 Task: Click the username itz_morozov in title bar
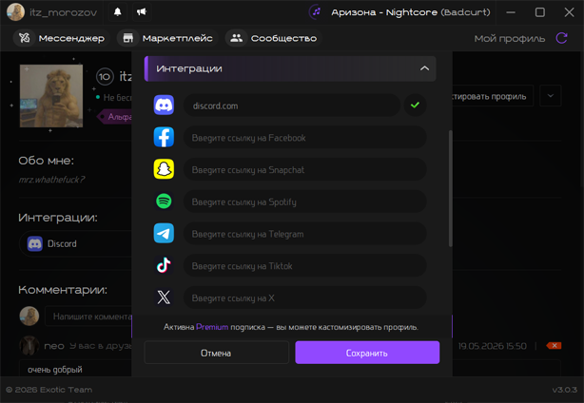click(64, 12)
